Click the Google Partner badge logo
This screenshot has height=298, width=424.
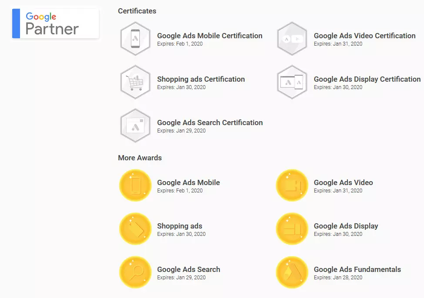[x=56, y=23]
